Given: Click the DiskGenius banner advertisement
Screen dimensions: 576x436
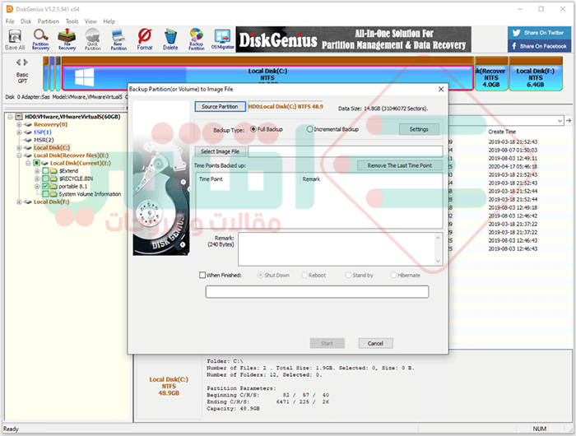Looking at the screenshot, I should 353,39.
